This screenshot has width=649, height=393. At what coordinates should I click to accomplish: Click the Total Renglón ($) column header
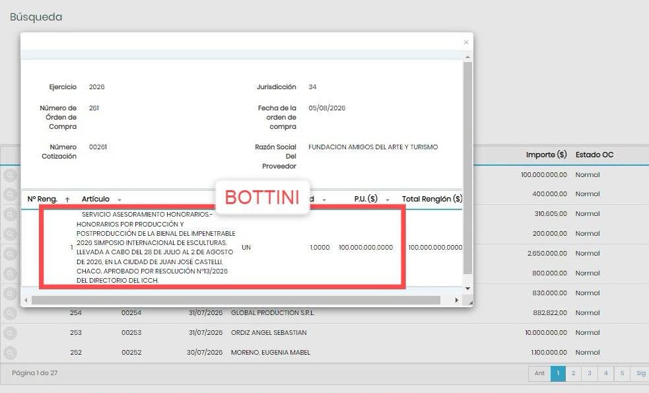432,199
